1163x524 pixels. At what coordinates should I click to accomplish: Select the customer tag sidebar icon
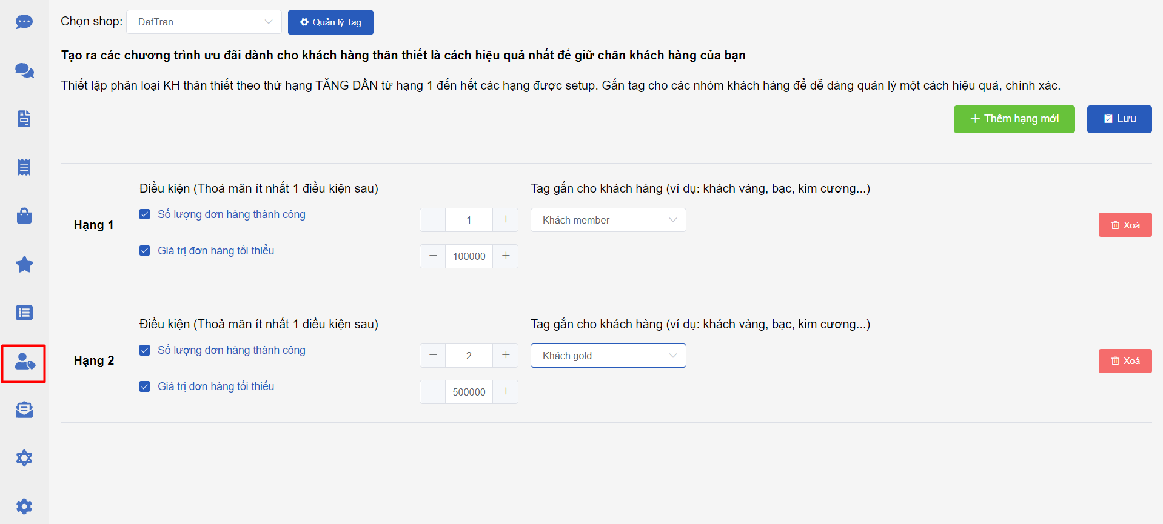[24, 362]
